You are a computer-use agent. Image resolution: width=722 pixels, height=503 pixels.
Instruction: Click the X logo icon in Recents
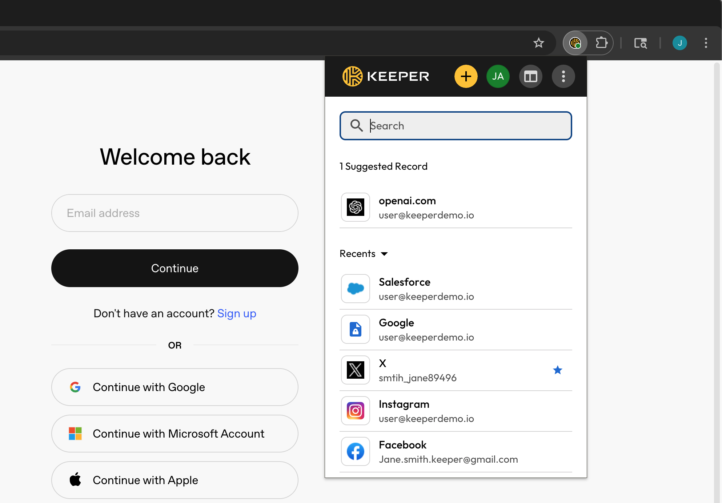click(x=356, y=370)
